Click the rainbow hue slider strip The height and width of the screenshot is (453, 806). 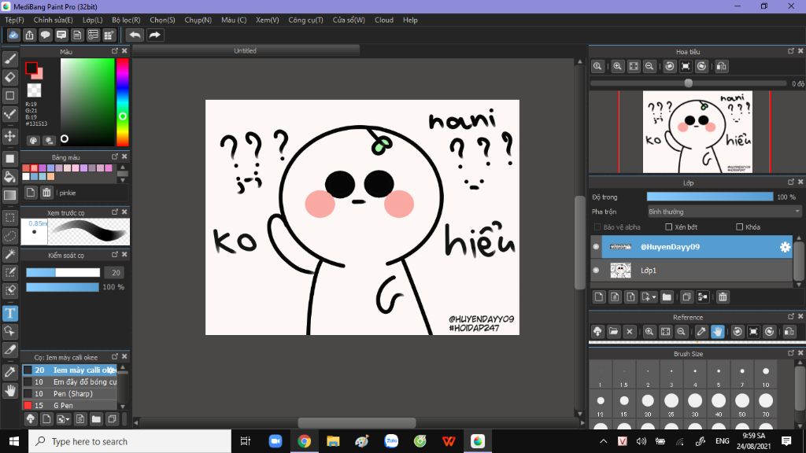[123, 101]
